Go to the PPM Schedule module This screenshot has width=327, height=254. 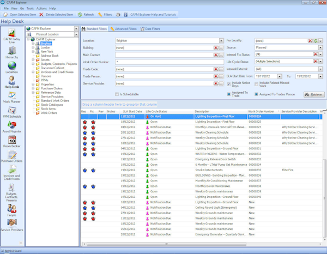[11, 111]
